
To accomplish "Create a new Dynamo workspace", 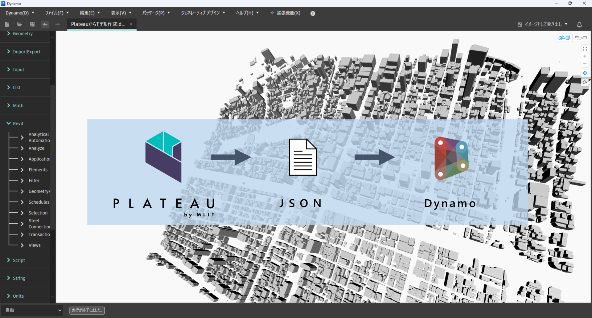I will 7,24.
